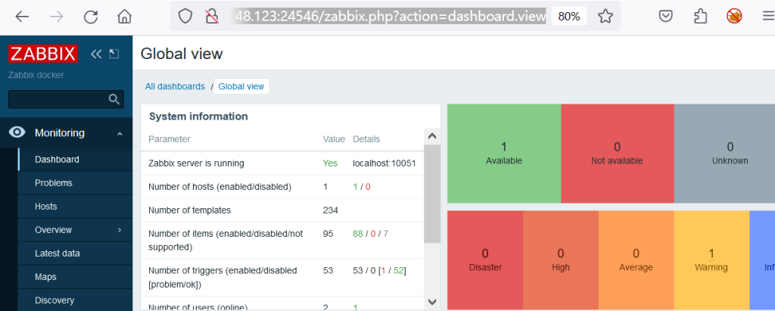Collapse the Monitoring menu section
This screenshot has height=311, width=775.
(120, 133)
